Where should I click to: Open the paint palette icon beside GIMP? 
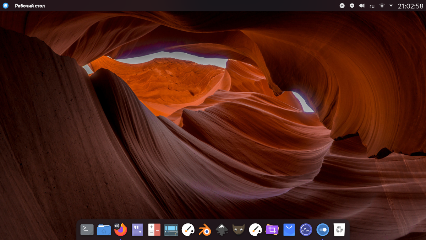point(255,230)
